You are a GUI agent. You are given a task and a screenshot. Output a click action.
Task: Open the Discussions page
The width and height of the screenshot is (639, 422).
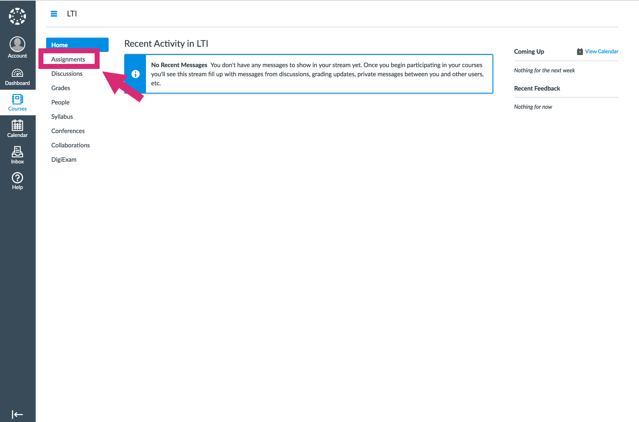[67, 74]
